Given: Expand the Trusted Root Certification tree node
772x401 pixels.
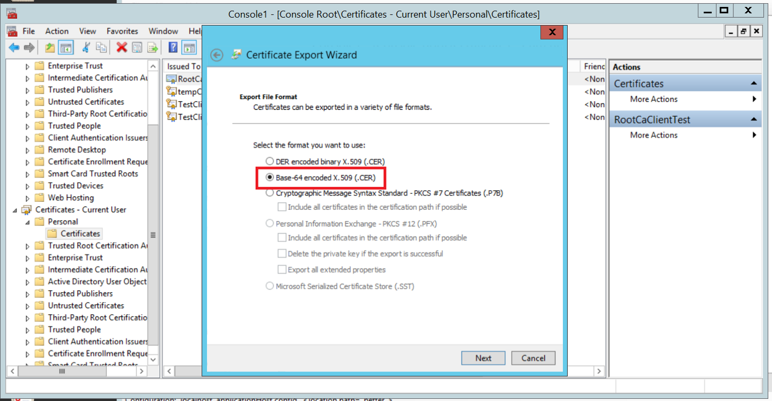Looking at the screenshot, I should [28, 246].
